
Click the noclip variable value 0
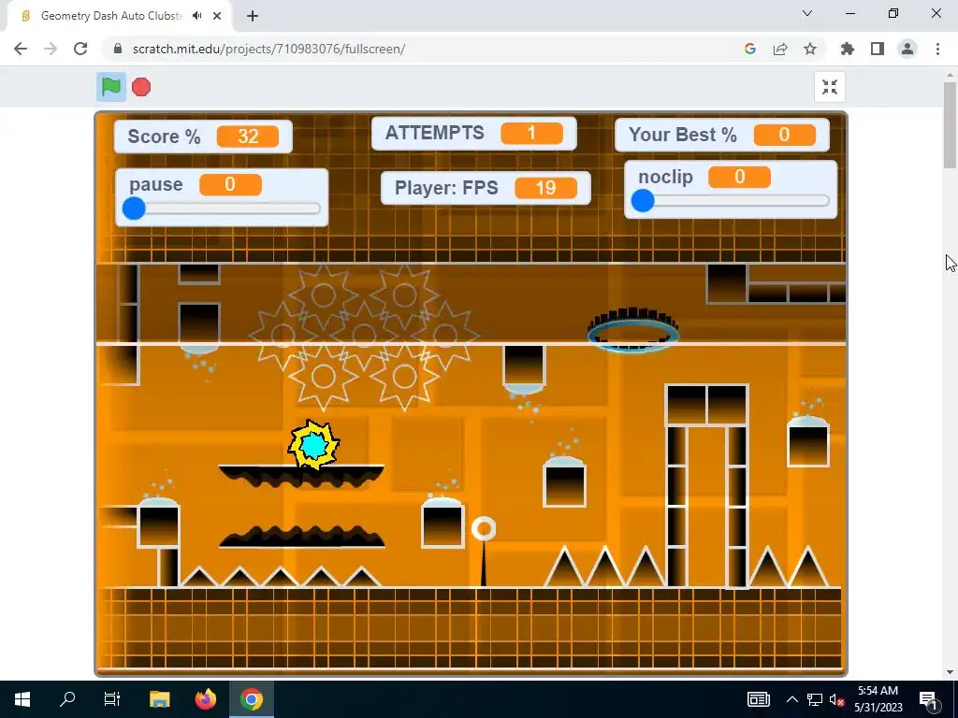click(739, 177)
